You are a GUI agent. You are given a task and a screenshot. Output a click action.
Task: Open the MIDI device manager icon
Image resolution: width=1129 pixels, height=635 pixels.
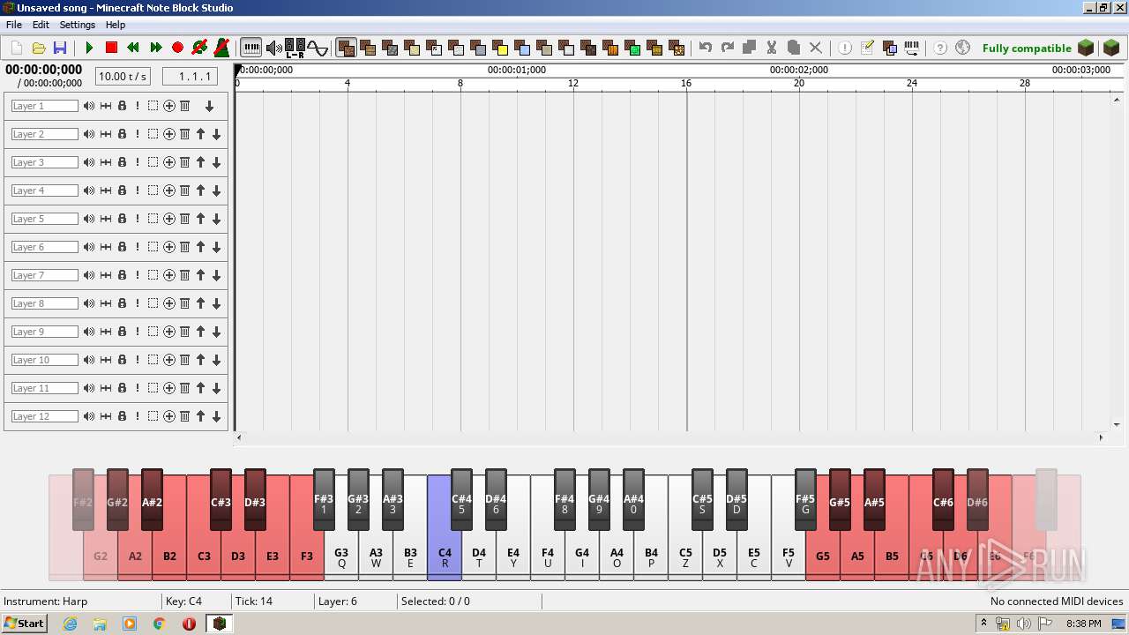911,48
